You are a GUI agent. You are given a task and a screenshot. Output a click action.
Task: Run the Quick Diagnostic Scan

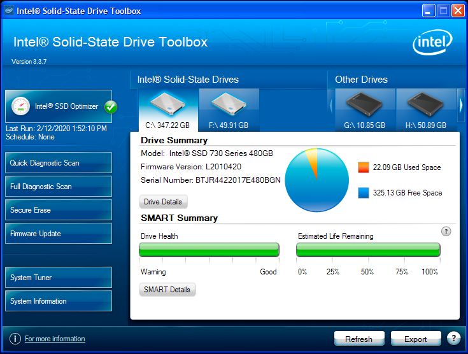[59, 162]
